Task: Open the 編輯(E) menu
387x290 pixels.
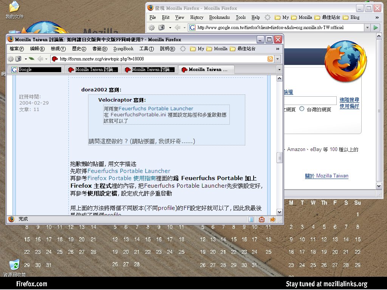Action: 37,49
